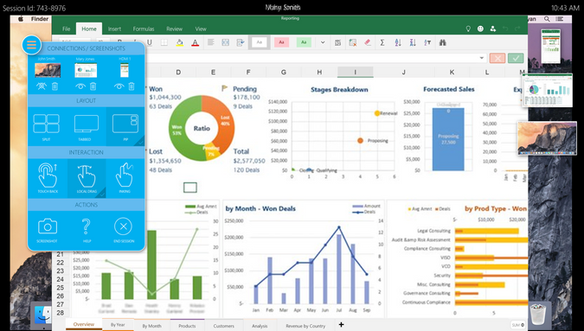This screenshot has width=584, height=331.
Task: Toggle visibility eye for HDMI 1
Action: pyautogui.click(x=119, y=86)
